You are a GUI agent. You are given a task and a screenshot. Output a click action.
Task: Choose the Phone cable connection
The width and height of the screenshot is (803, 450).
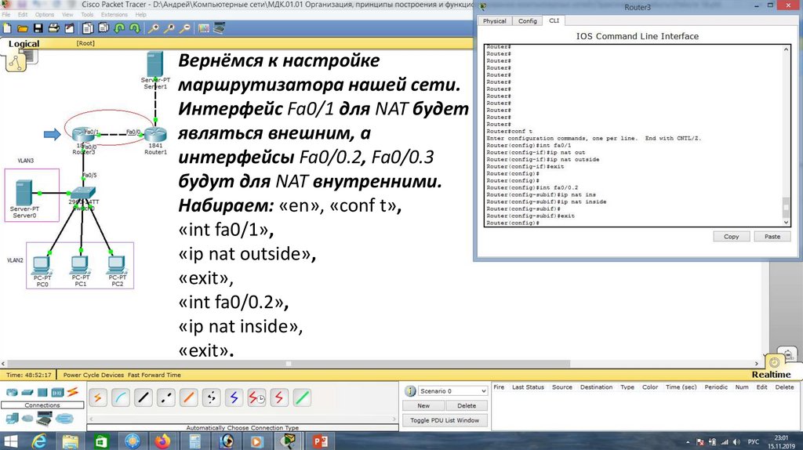click(211, 397)
